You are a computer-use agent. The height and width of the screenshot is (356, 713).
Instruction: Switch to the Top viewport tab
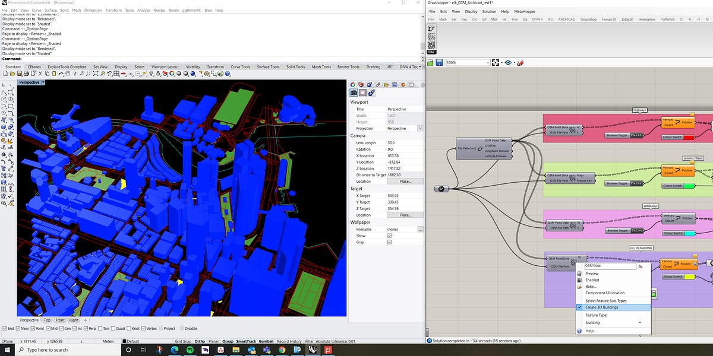tap(47, 320)
